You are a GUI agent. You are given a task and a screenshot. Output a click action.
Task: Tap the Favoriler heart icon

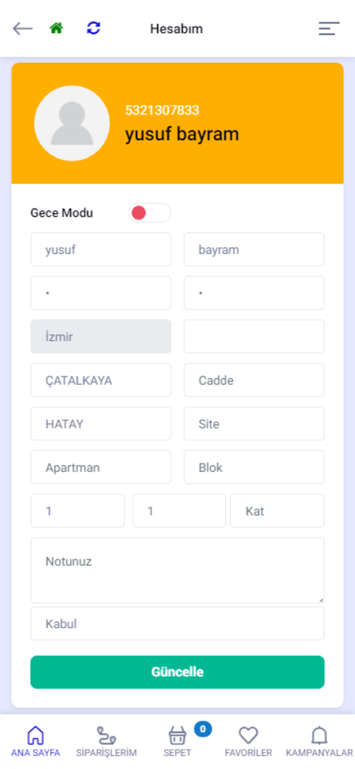248,735
